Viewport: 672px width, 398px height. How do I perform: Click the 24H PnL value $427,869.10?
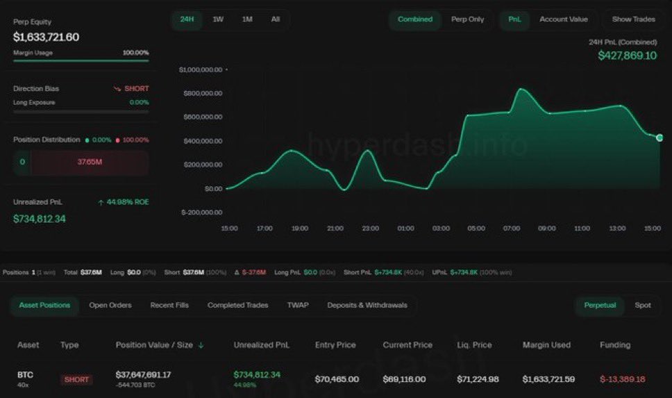click(x=627, y=56)
